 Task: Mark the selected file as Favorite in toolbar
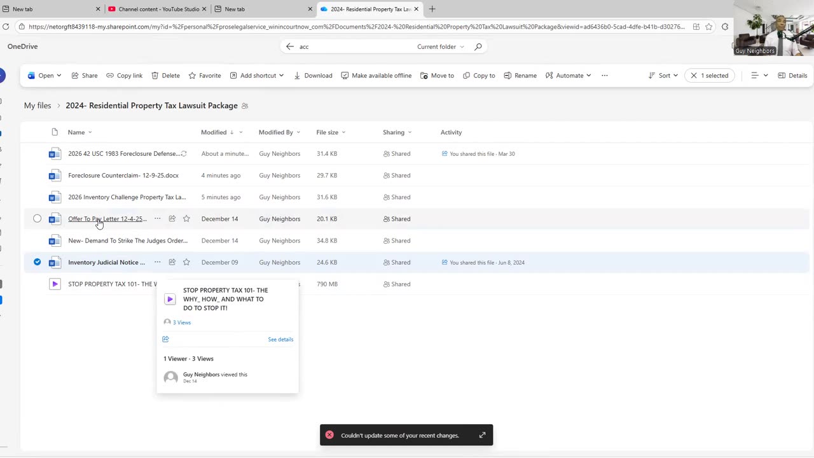pos(205,76)
